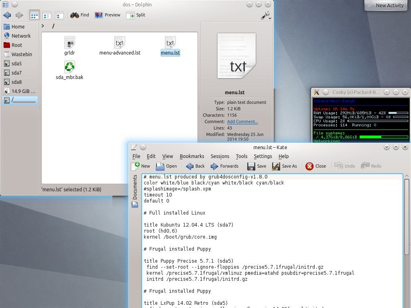Click the Kate window menu pencil icon

click(x=134, y=147)
